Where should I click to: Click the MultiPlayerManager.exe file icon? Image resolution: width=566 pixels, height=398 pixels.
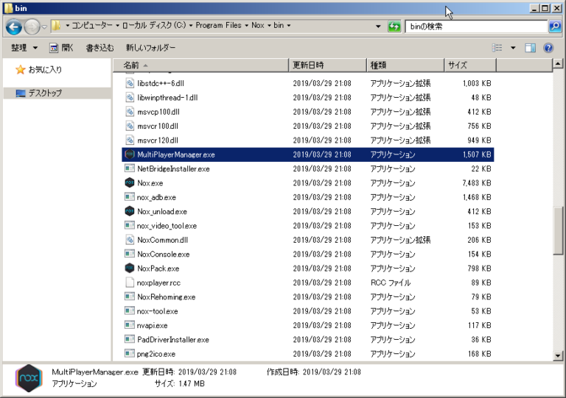click(130, 154)
